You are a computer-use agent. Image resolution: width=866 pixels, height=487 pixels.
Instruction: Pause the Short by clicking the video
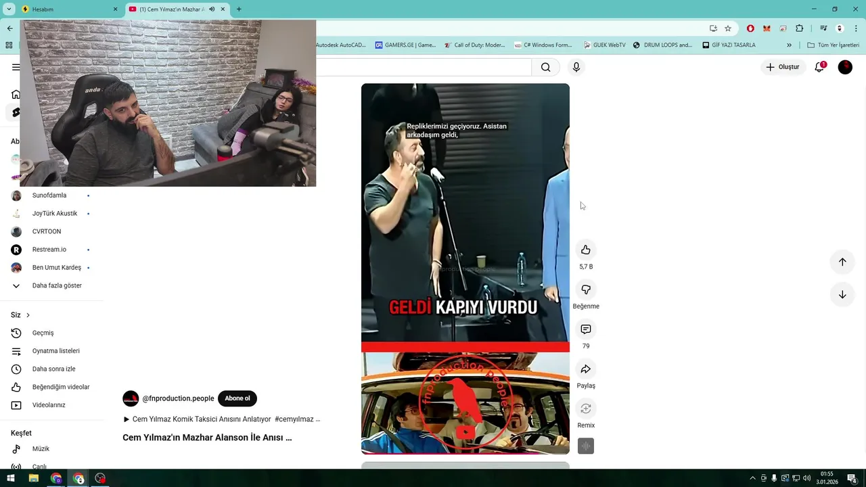click(x=465, y=268)
